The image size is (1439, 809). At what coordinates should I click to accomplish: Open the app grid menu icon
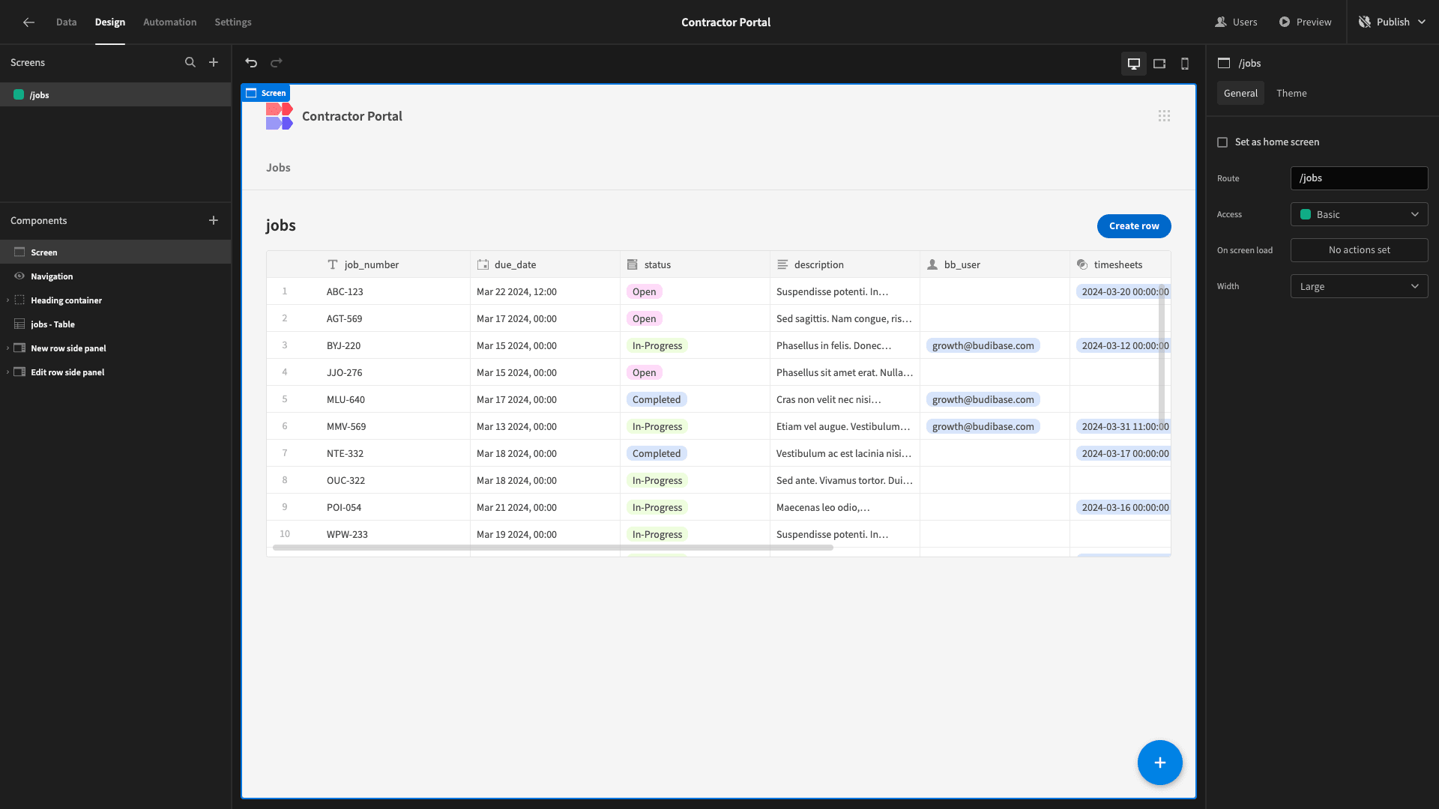[x=1164, y=116]
